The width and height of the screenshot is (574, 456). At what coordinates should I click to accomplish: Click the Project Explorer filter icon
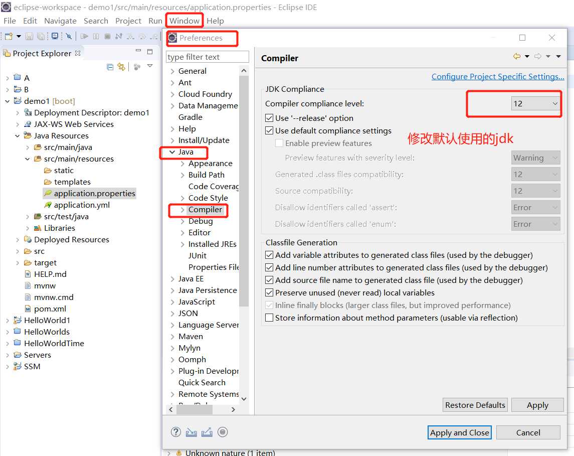[x=137, y=67]
